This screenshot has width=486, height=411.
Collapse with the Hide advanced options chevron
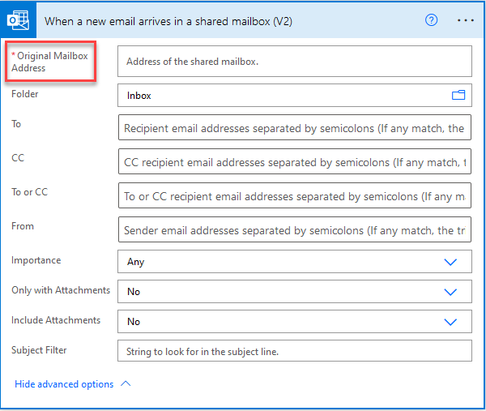(x=126, y=383)
